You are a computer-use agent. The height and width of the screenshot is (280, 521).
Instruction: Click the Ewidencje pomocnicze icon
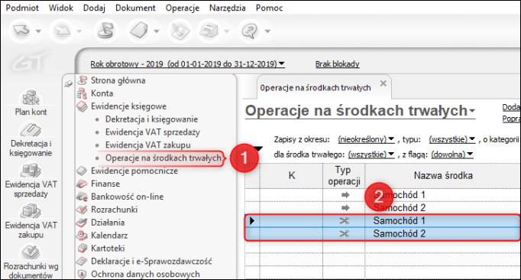(x=82, y=171)
